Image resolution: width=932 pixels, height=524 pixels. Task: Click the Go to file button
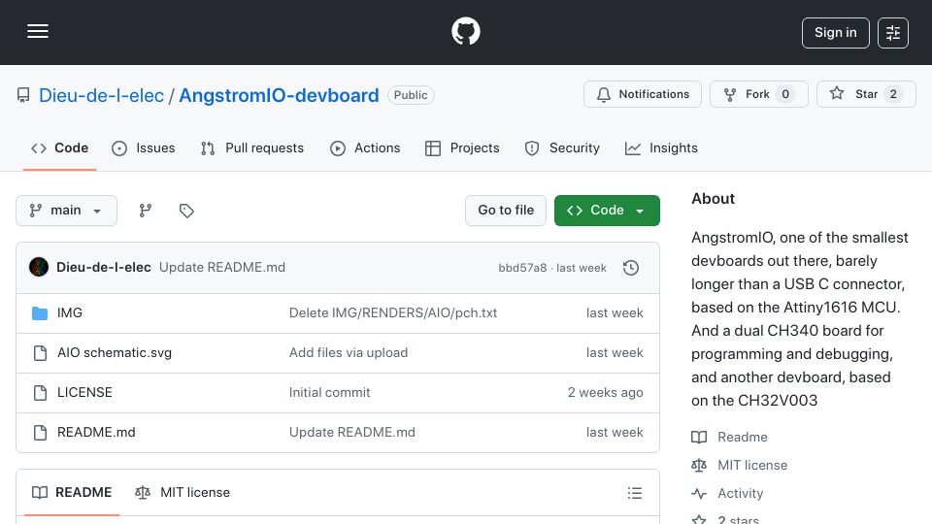[x=506, y=211]
